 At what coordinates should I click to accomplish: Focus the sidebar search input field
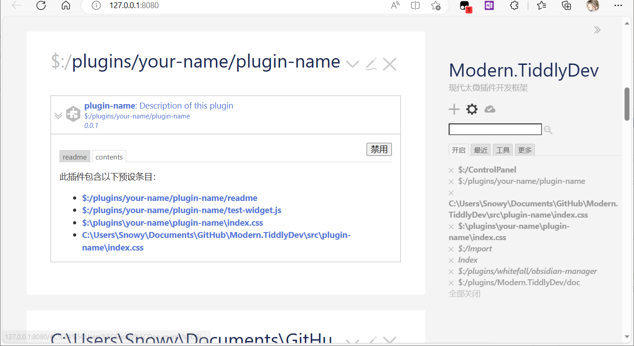pyautogui.click(x=495, y=129)
